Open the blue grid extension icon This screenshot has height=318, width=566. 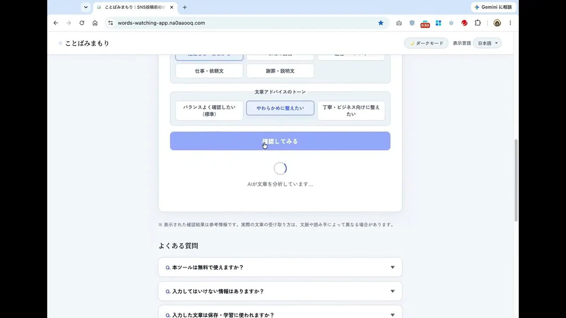(x=438, y=23)
